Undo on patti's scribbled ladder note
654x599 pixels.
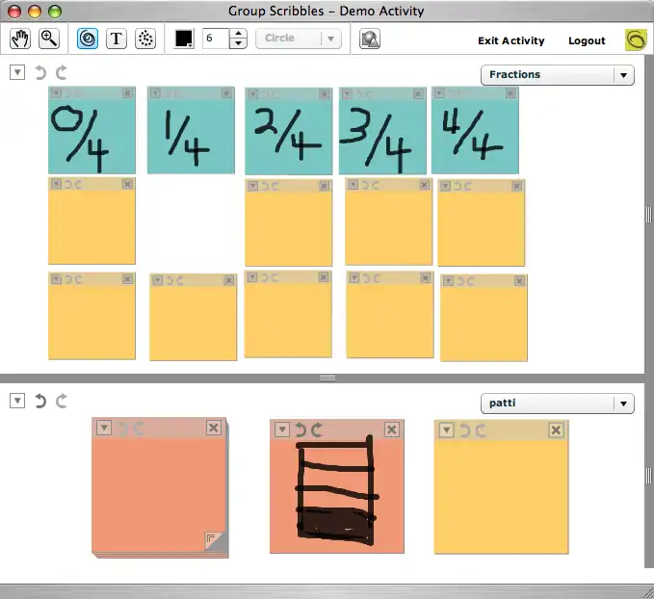tap(300, 430)
